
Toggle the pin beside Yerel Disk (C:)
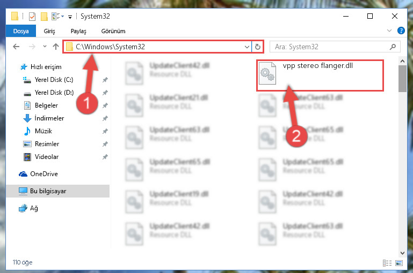pos(105,80)
